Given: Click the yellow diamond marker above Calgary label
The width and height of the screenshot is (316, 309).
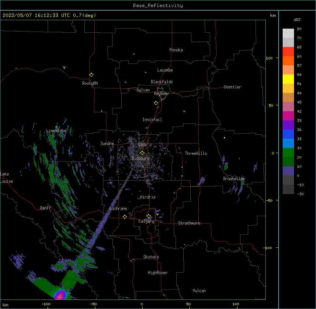Looking at the screenshot, I should click(x=148, y=216).
